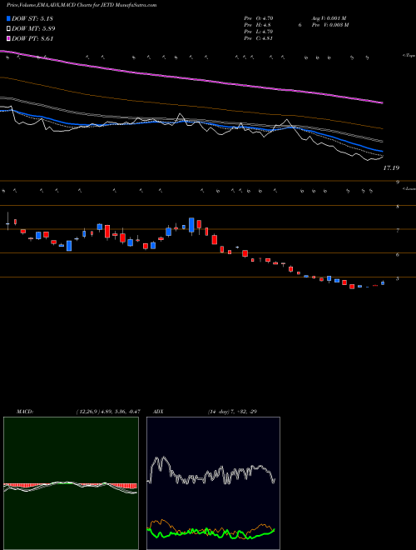Screen dimensions: 416x550
Task: Click the '<Tops' marker label on the right
Action: pyautogui.click(x=409, y=56)
